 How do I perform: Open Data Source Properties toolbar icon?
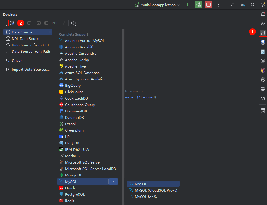12,23
